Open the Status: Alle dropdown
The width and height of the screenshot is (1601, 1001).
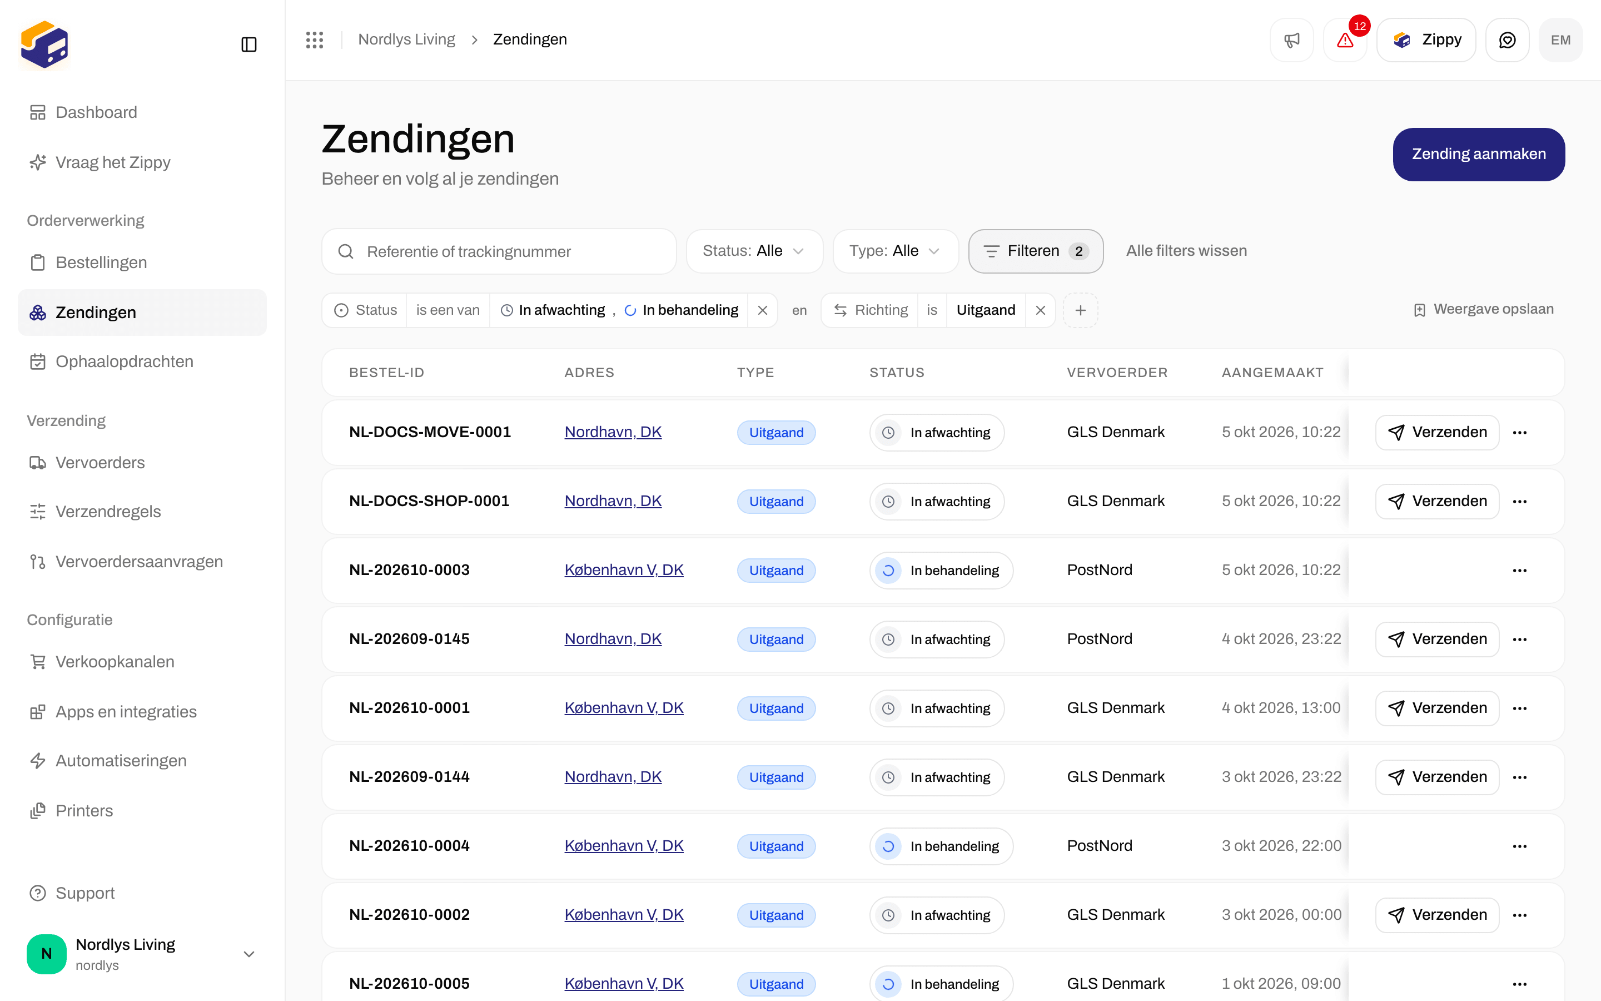(x=754, y=251)
